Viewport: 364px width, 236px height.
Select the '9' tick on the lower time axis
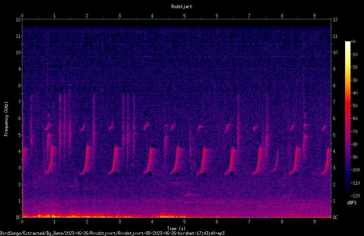point(315,222)
